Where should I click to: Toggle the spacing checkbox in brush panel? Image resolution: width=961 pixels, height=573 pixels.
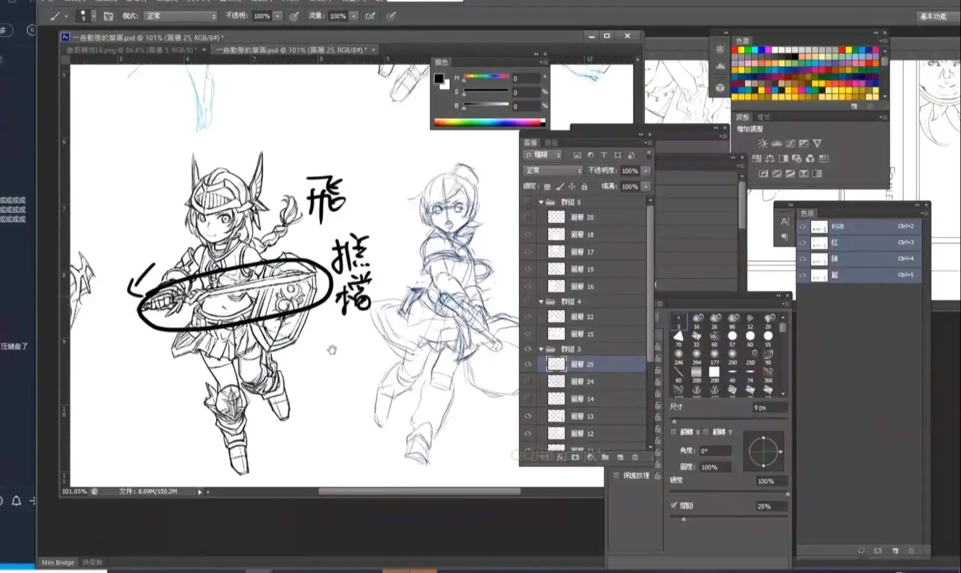(x=674, y=505)
